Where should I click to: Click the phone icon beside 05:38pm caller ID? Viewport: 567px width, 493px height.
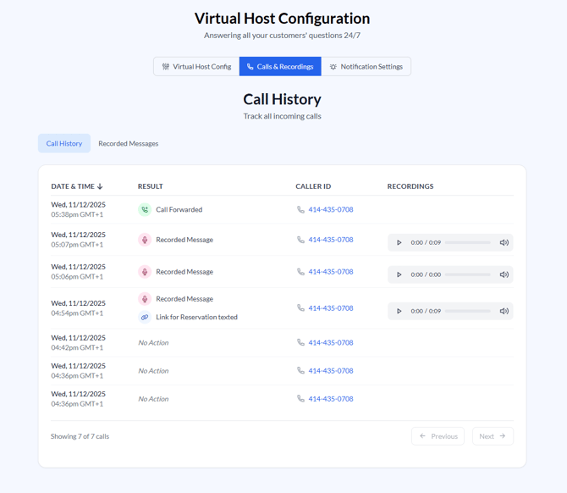click(x=300, y=210)
